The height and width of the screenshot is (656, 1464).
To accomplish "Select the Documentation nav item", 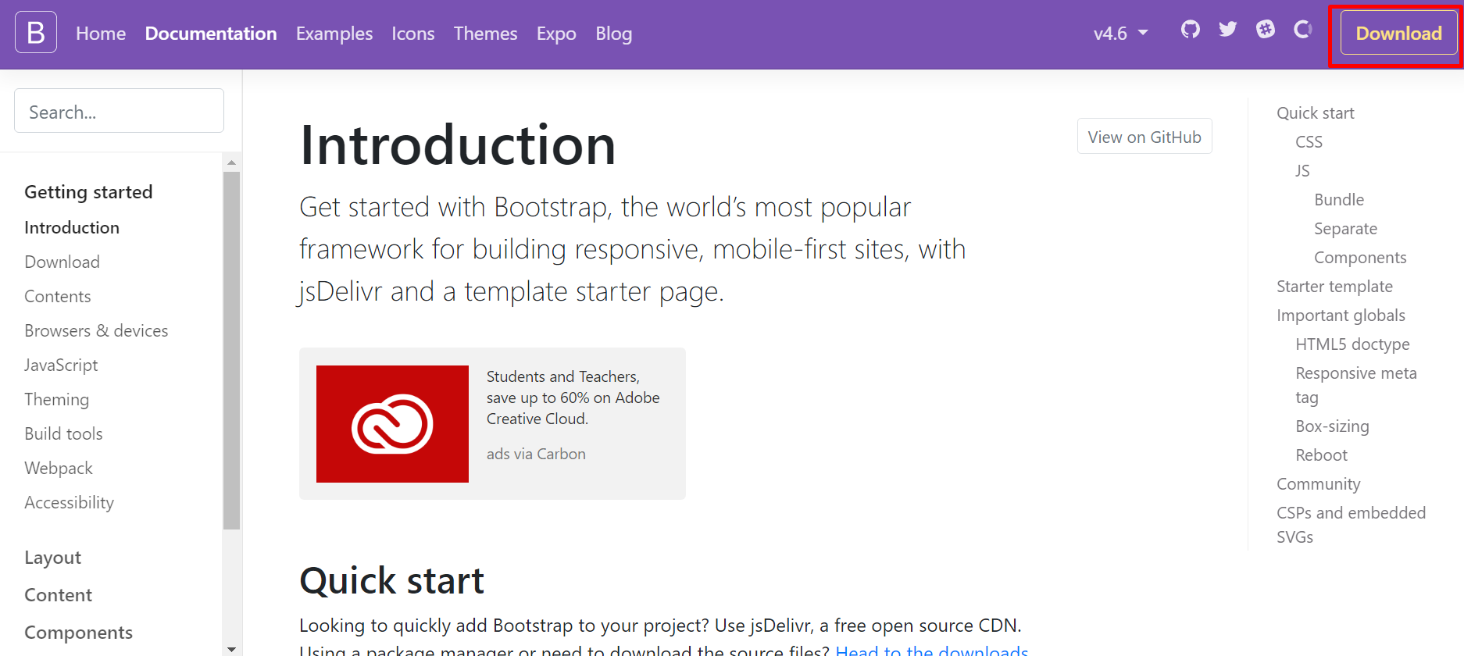I will click(x=211, y=34).
